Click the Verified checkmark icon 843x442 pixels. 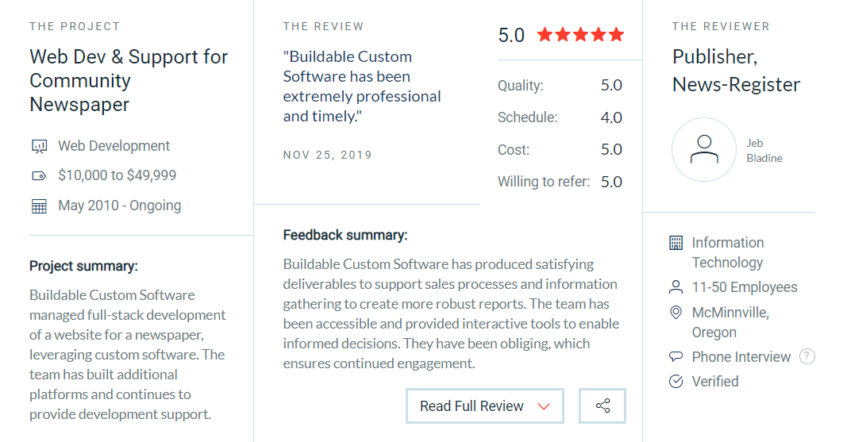(x=676, y=381)
